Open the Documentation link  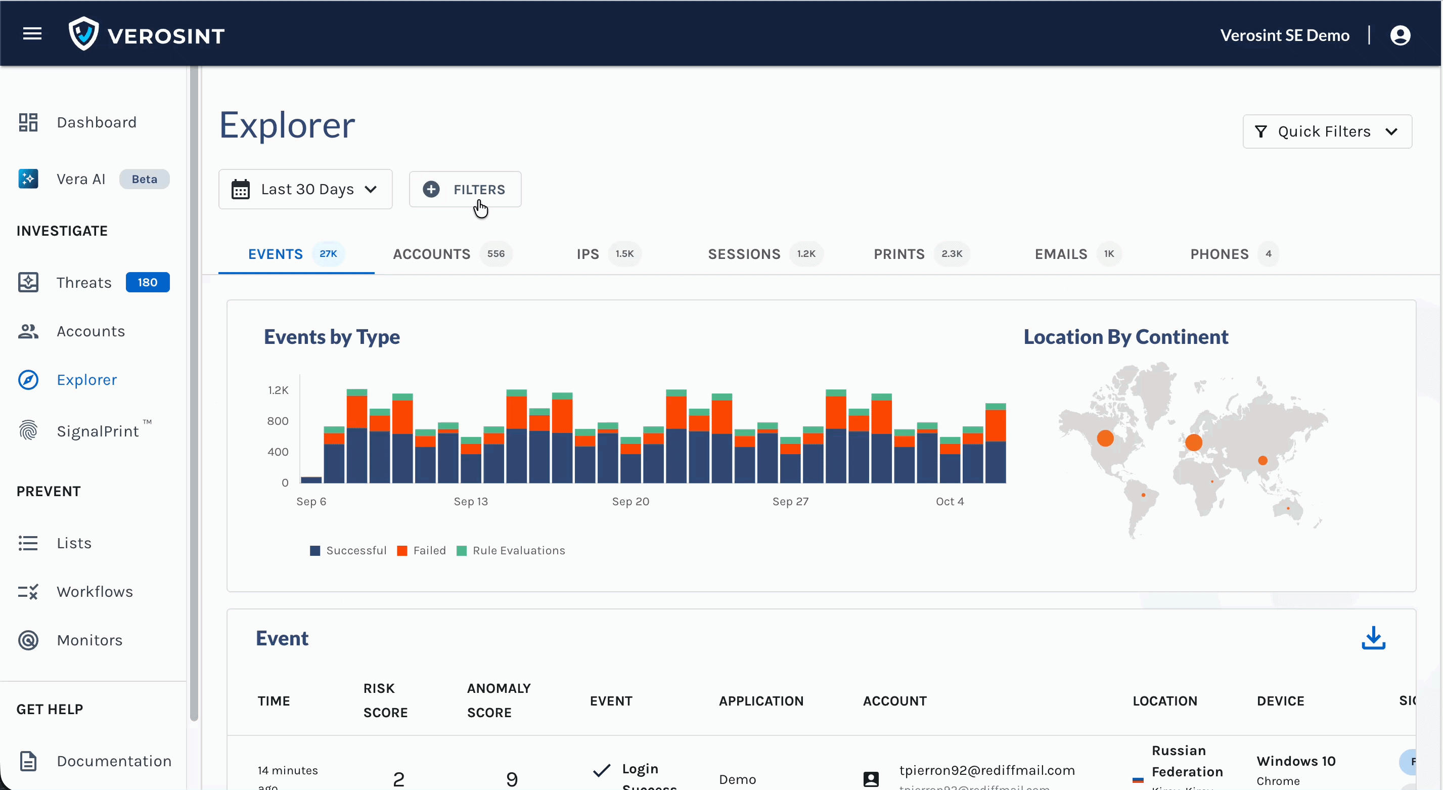pyautogui.click(x=114, y=761)
